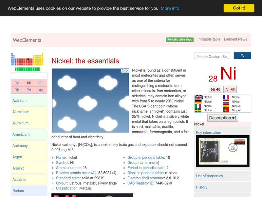
Task: Follow Block in periodic table link
Action: (145, 173)
